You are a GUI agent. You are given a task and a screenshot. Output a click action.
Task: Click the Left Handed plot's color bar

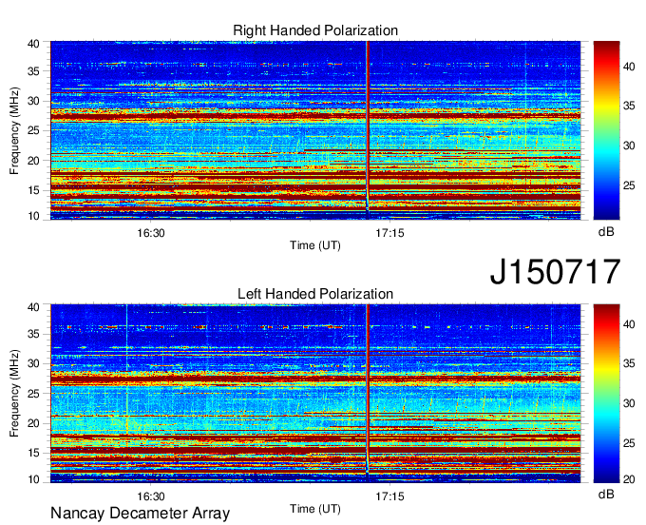pyautogui.click(x=606, y=394)
